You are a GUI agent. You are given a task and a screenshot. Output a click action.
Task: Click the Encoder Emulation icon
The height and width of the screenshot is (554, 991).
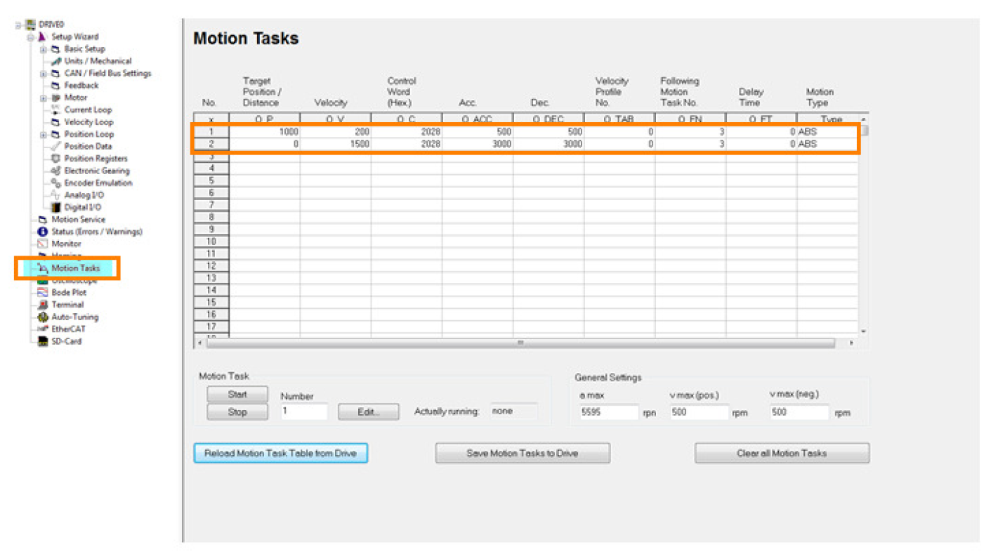click(x=55, y=183)
